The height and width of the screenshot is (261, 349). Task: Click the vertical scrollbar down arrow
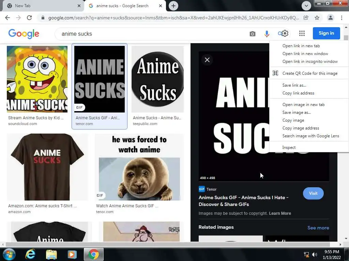click(x=346, y=239)
